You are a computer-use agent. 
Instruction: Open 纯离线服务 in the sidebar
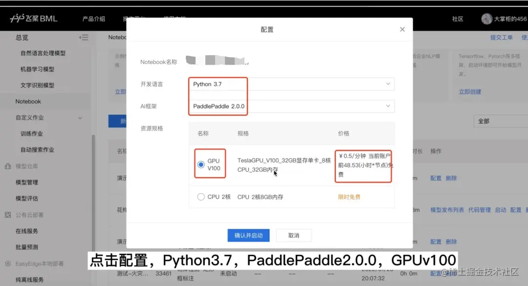(30, 280)
